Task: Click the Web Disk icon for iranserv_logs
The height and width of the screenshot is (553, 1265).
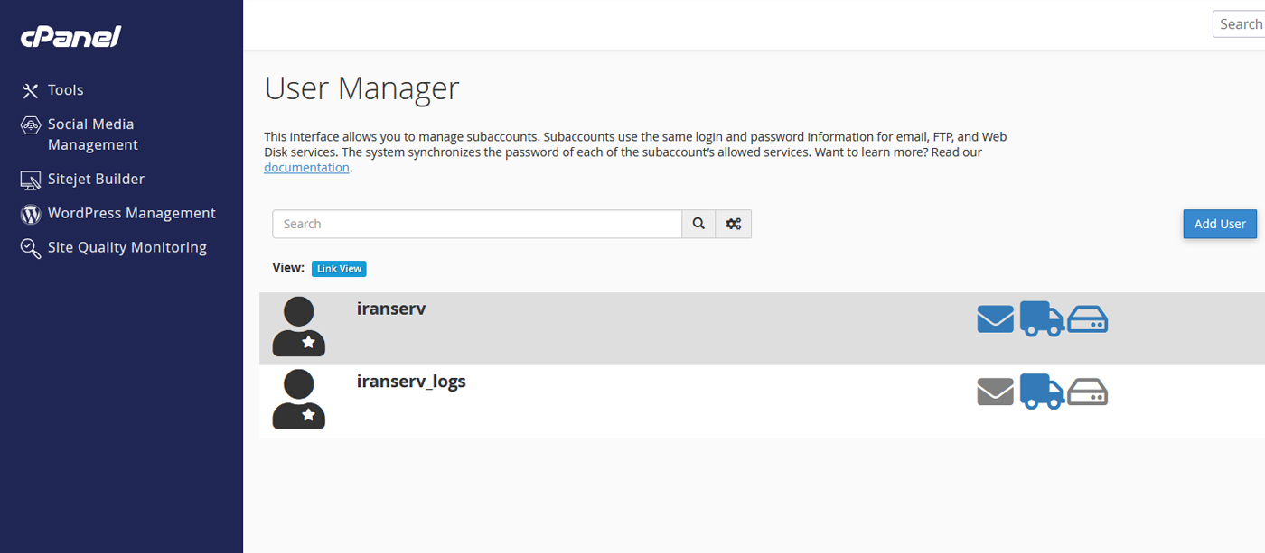Action: point(1088,392)
